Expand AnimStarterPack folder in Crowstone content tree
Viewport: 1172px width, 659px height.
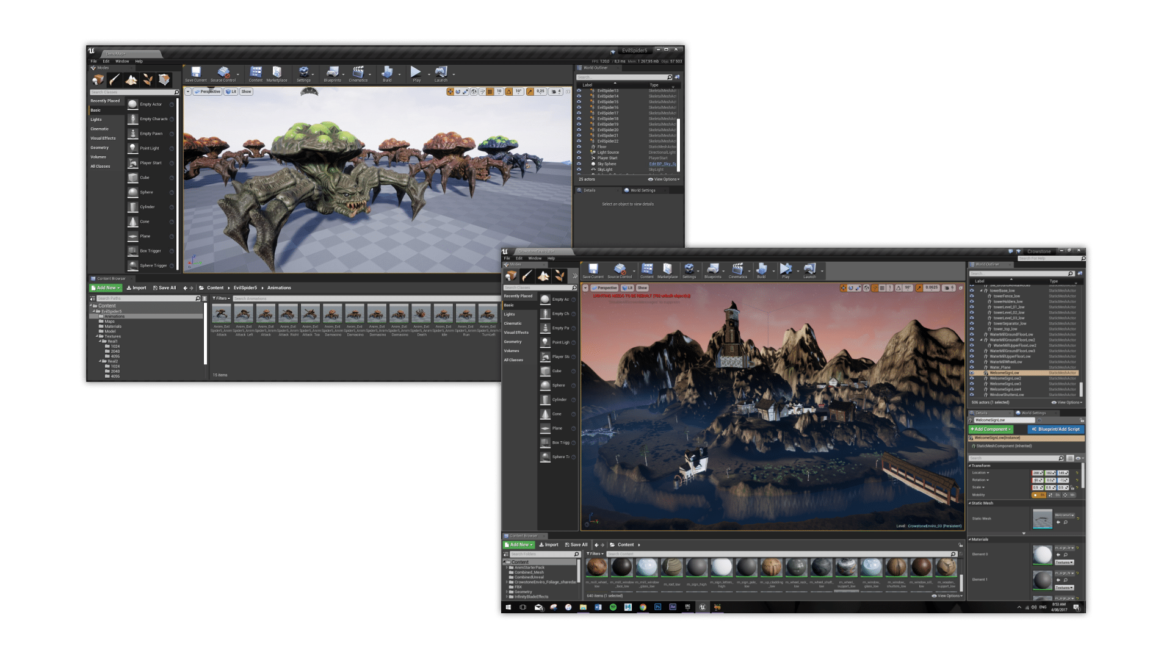[x=507, y=567]
